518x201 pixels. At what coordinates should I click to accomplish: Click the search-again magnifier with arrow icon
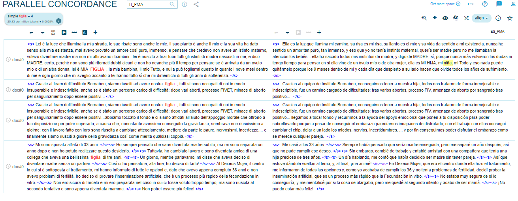424,18
